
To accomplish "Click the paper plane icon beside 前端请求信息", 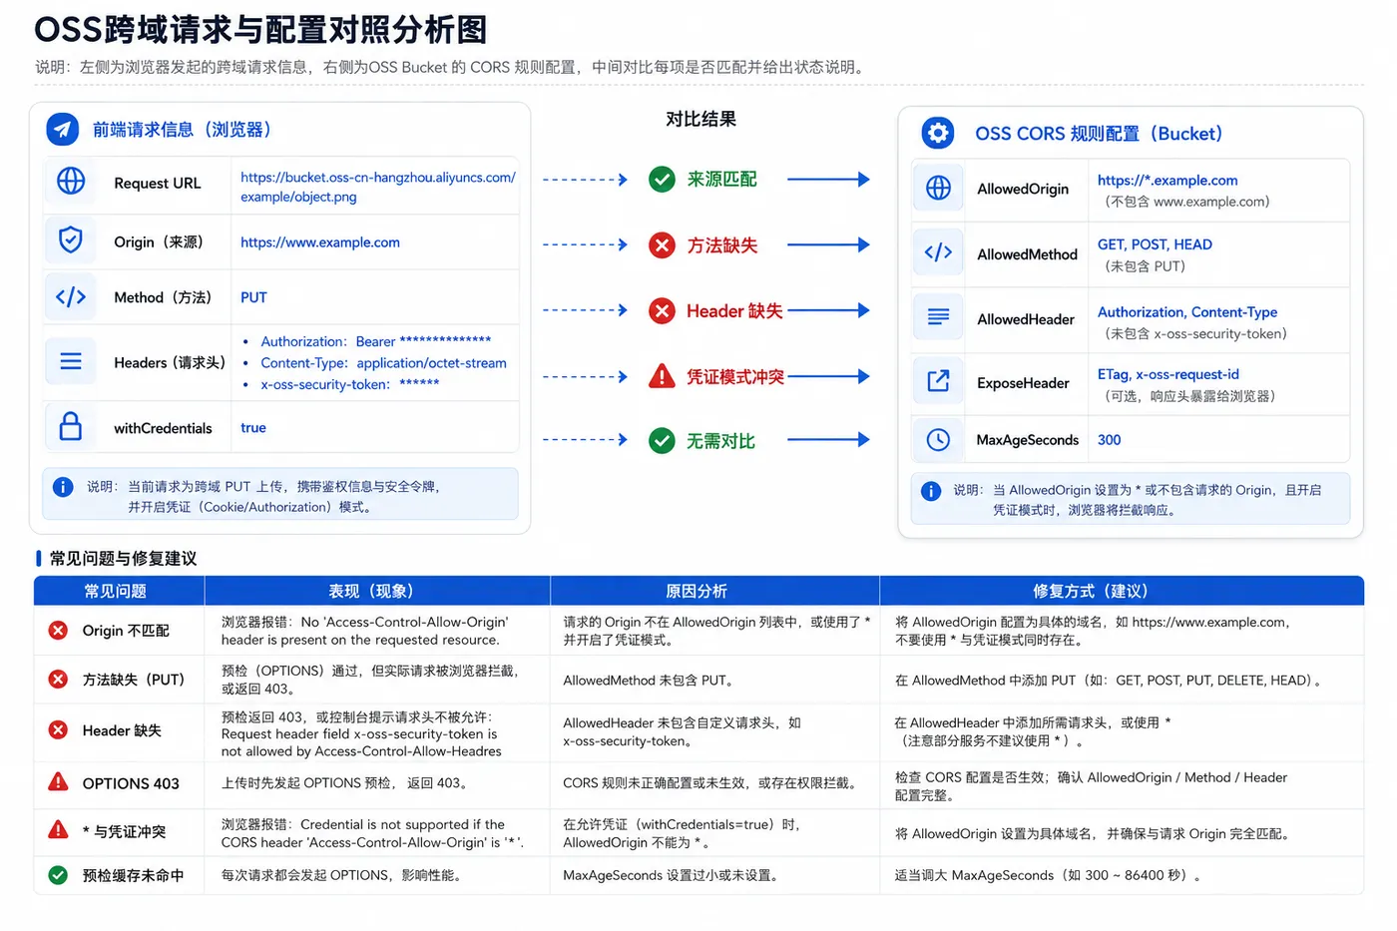I will point(63,130).
